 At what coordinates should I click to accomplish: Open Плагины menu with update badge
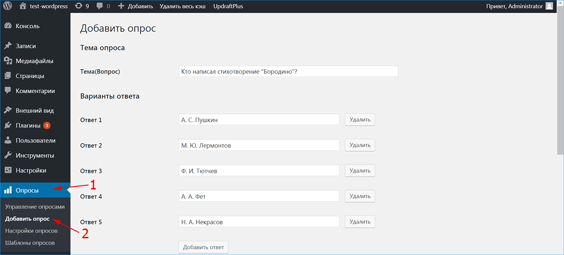pos(28,126)
